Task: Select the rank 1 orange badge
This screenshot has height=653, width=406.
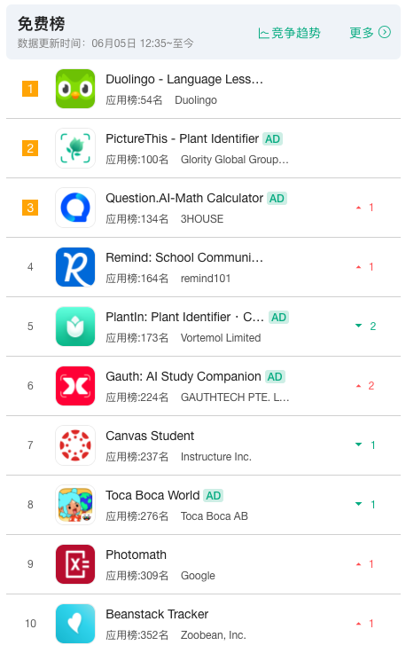Action: click(x=30, y=89)
